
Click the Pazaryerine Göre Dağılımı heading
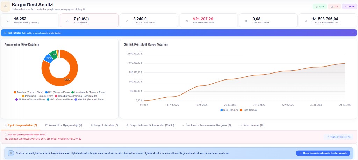(22, 44)
